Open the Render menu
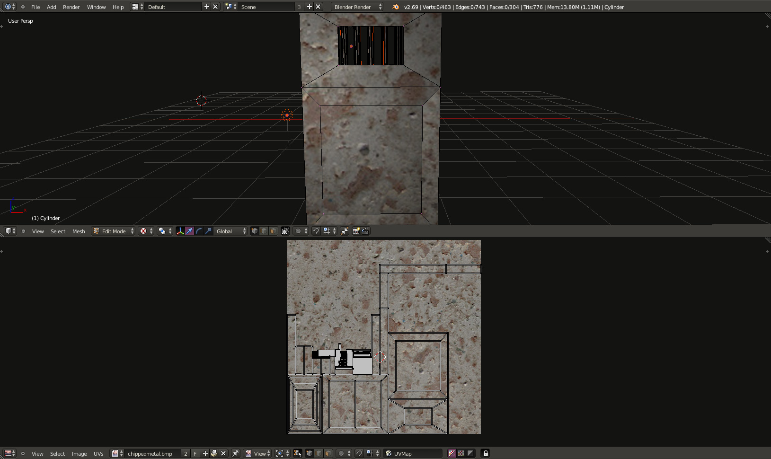 click(x=71, y=7)
